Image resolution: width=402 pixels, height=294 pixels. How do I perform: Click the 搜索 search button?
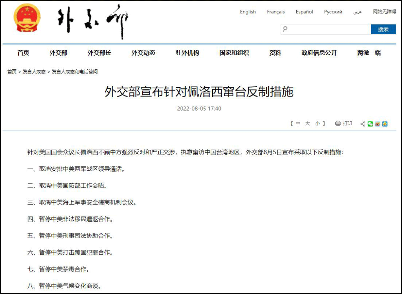click(383, 29)
